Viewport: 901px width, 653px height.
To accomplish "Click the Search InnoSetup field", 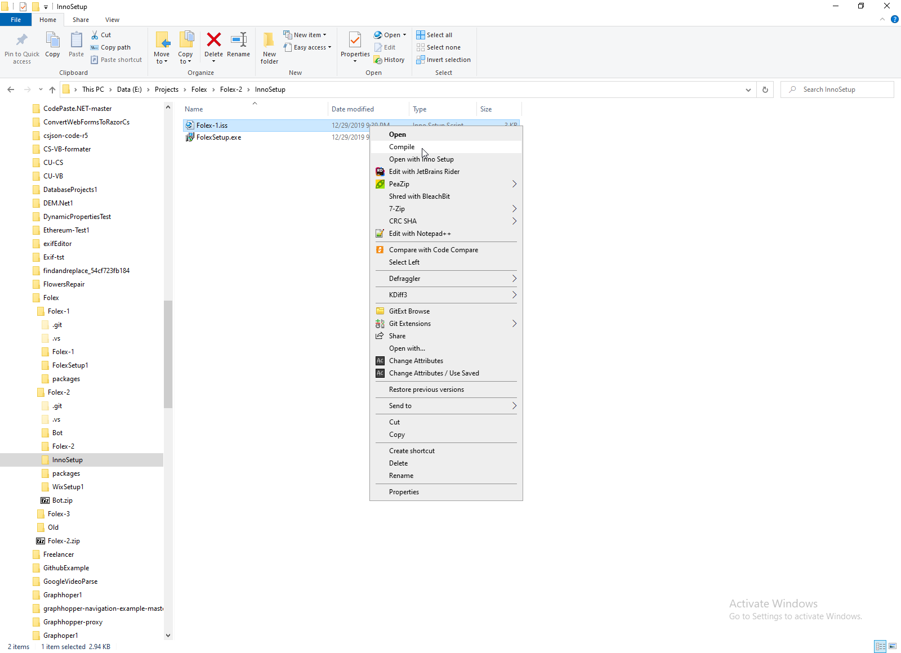I will click(837, 90).
